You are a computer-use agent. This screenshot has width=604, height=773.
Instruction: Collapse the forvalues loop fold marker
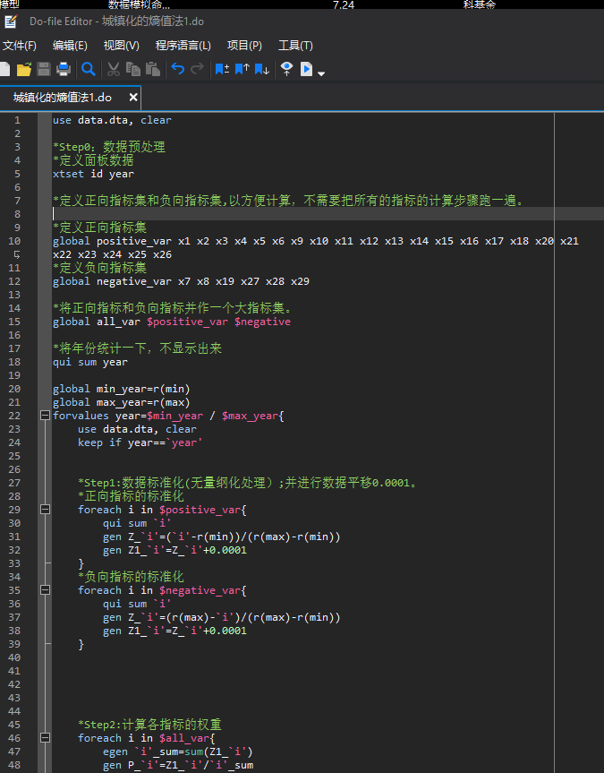tap(45, 416)
